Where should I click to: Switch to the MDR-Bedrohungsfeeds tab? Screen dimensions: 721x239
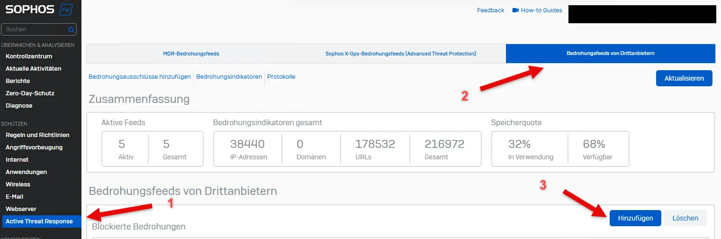(x=191, y=54)
